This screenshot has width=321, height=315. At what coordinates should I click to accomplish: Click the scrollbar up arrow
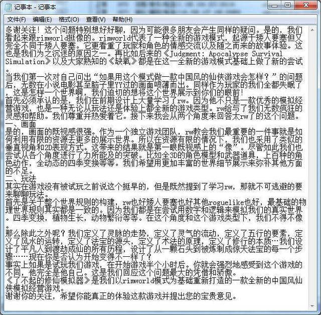coord(312,30)
